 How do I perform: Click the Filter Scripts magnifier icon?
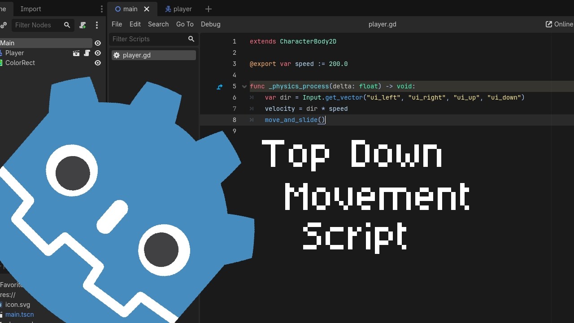point(191,39)
